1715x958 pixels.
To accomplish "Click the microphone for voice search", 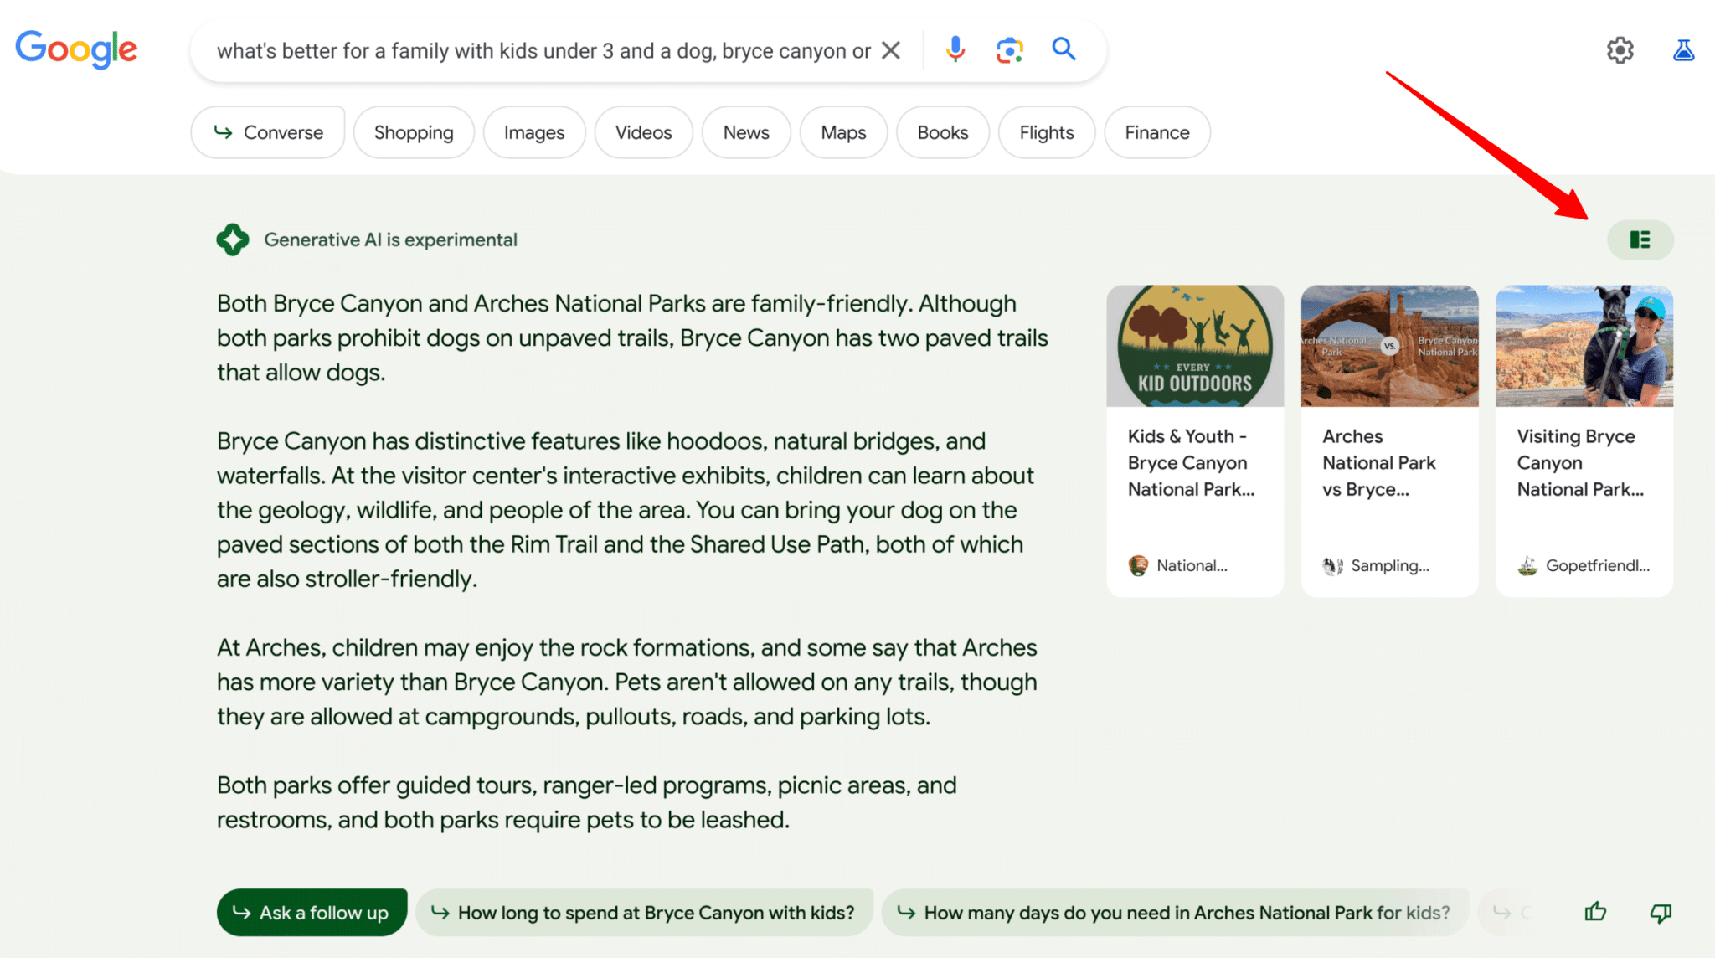I will coord(954,49).
